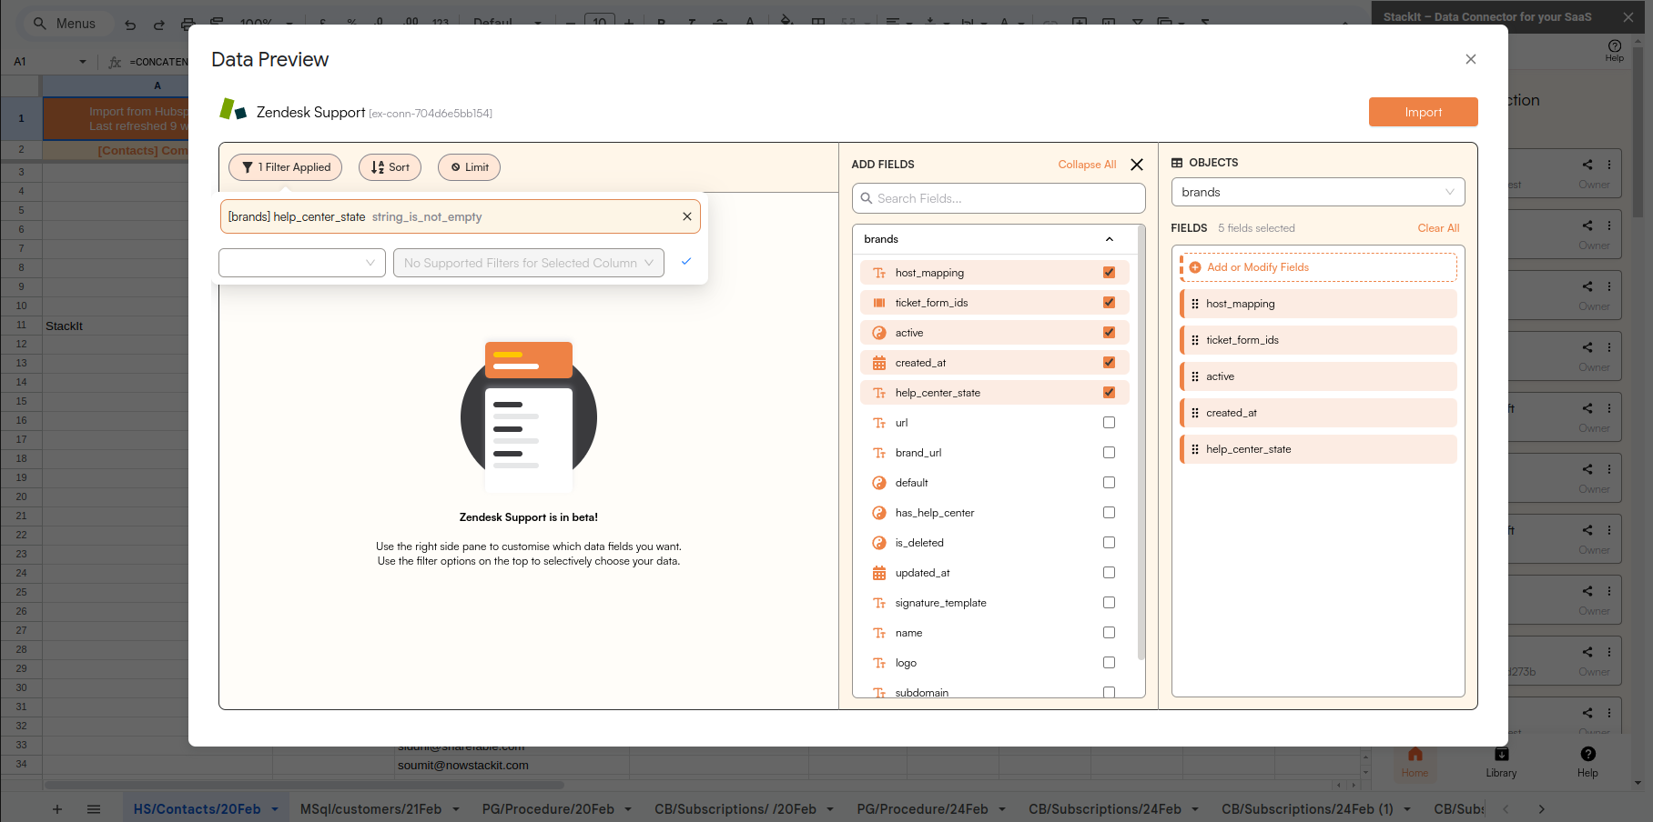This screenshot has width=1653, height=822.
Task: Click Sheets undo icon
Action: click(x=130, y=24)
